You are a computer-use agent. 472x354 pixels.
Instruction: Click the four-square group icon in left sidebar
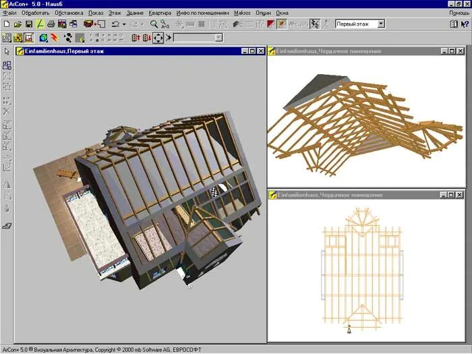tap(7, 65)
